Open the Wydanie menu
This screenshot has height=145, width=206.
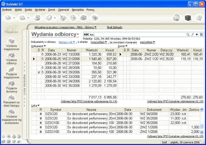(x=40, y=10)
